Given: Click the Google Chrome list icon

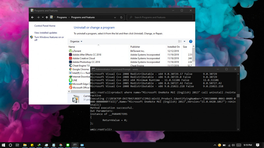Looking at the screenshot, I should coord(70,69).
